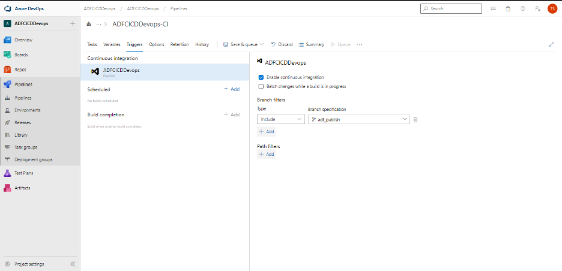Add a new path filter
562x271 pixels.
[267, 154]
